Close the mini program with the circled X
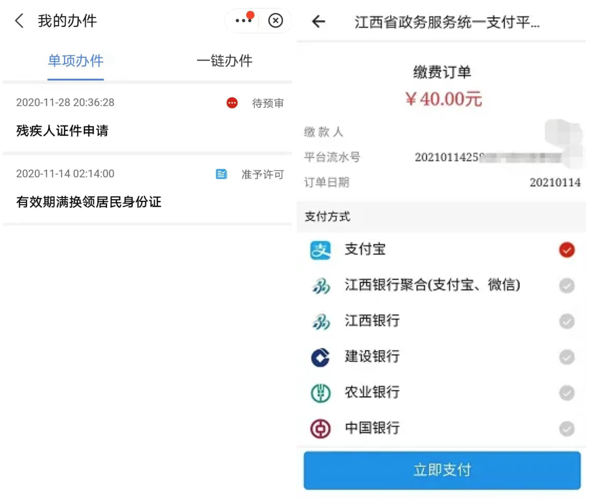597x499 pixels. 276,20
